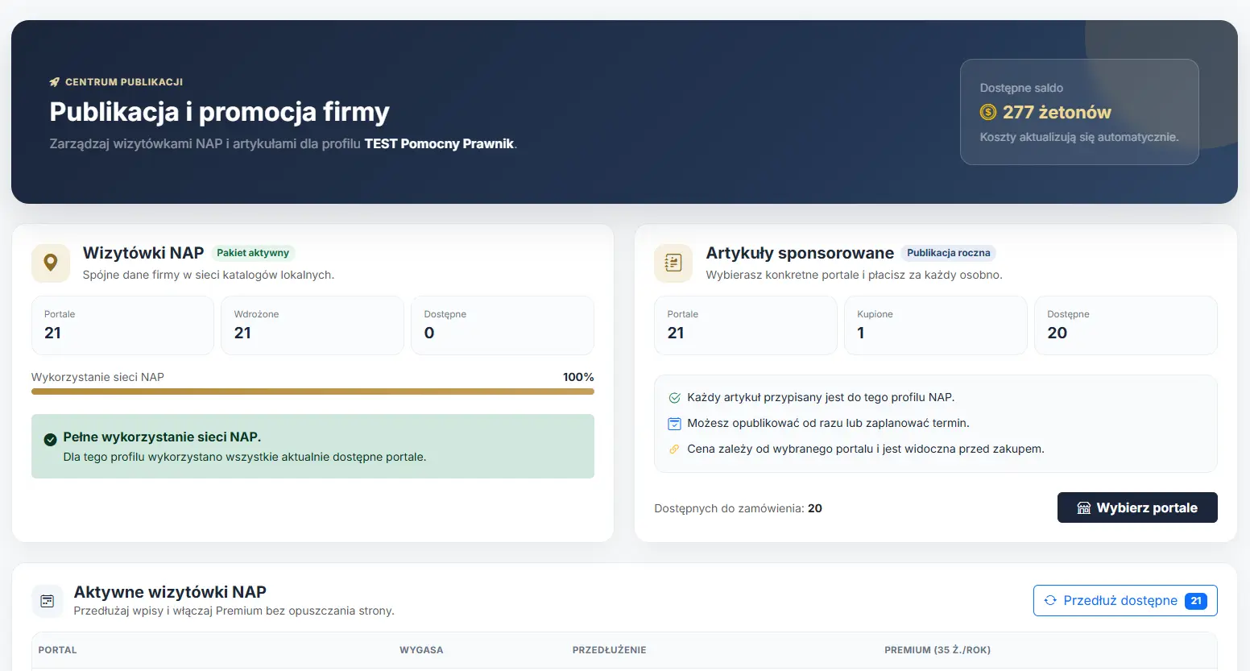Click the Dostępne 20 stat card
The height and width of the screenshot is (671, 1250).
(1126, 325)
